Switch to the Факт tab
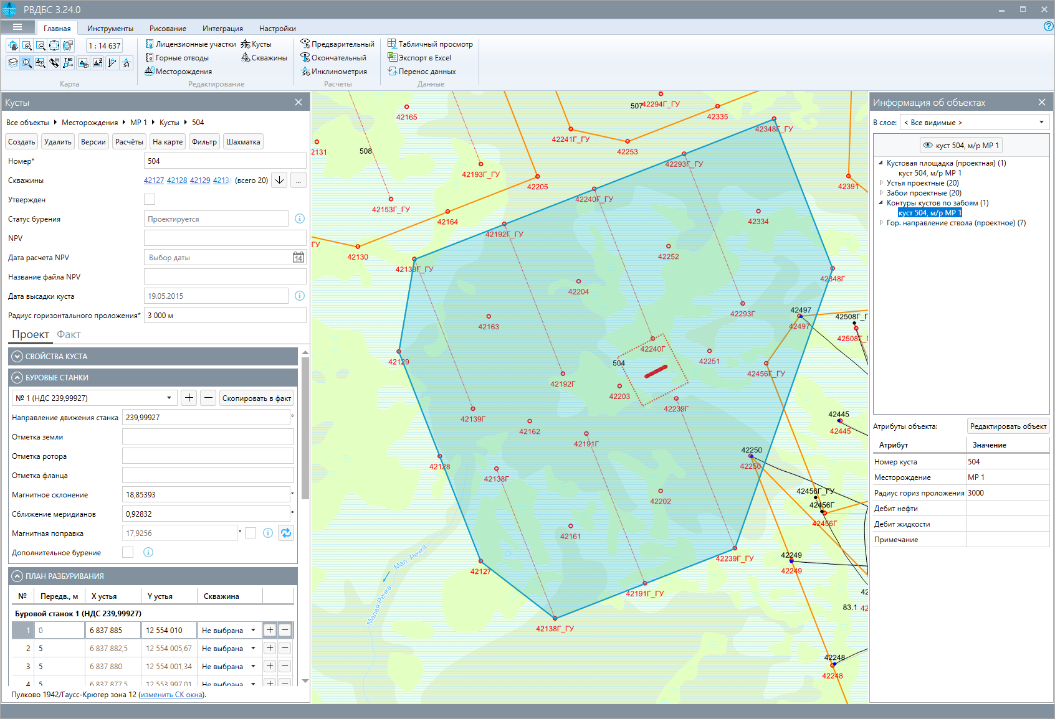 coord(69,334)
